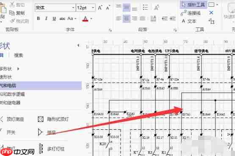
Task: Click the 电池供电 label in the drawing
Action: point(155,51)
